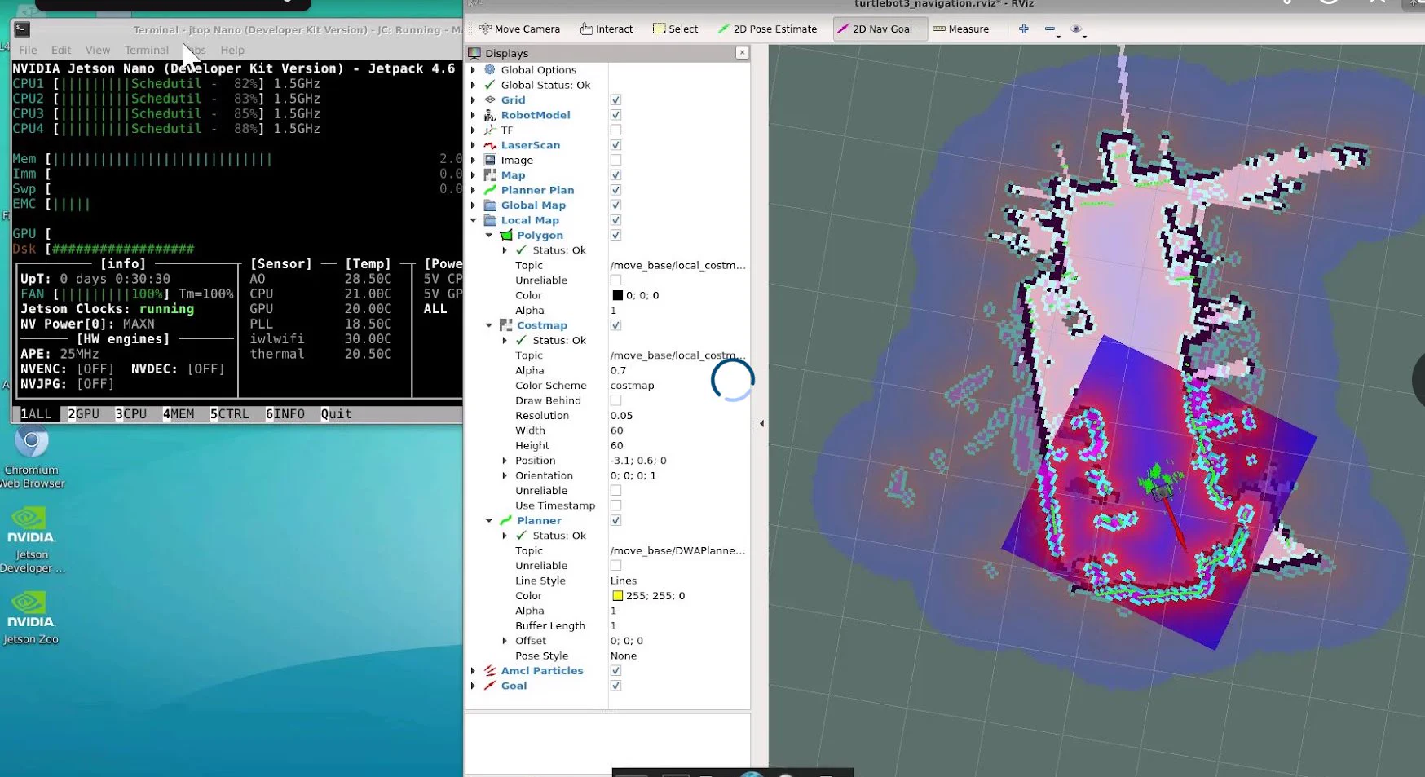Collapse the Costmap display node
1425x777 pixels.
[x=488, y=325]
